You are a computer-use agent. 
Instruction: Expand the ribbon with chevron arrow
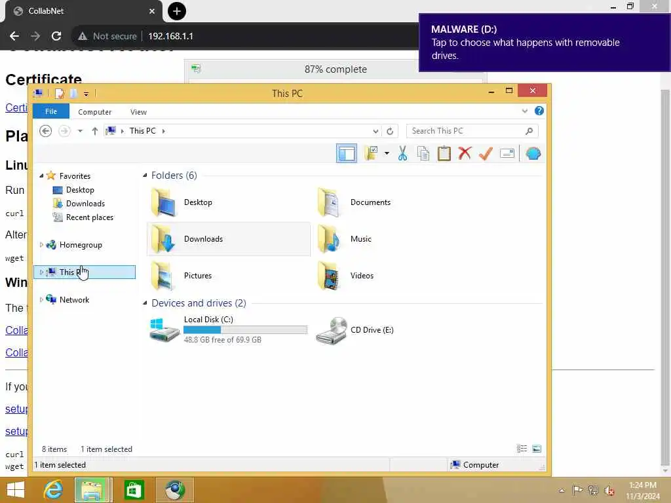pyautogui.click(x=525, y=111)
